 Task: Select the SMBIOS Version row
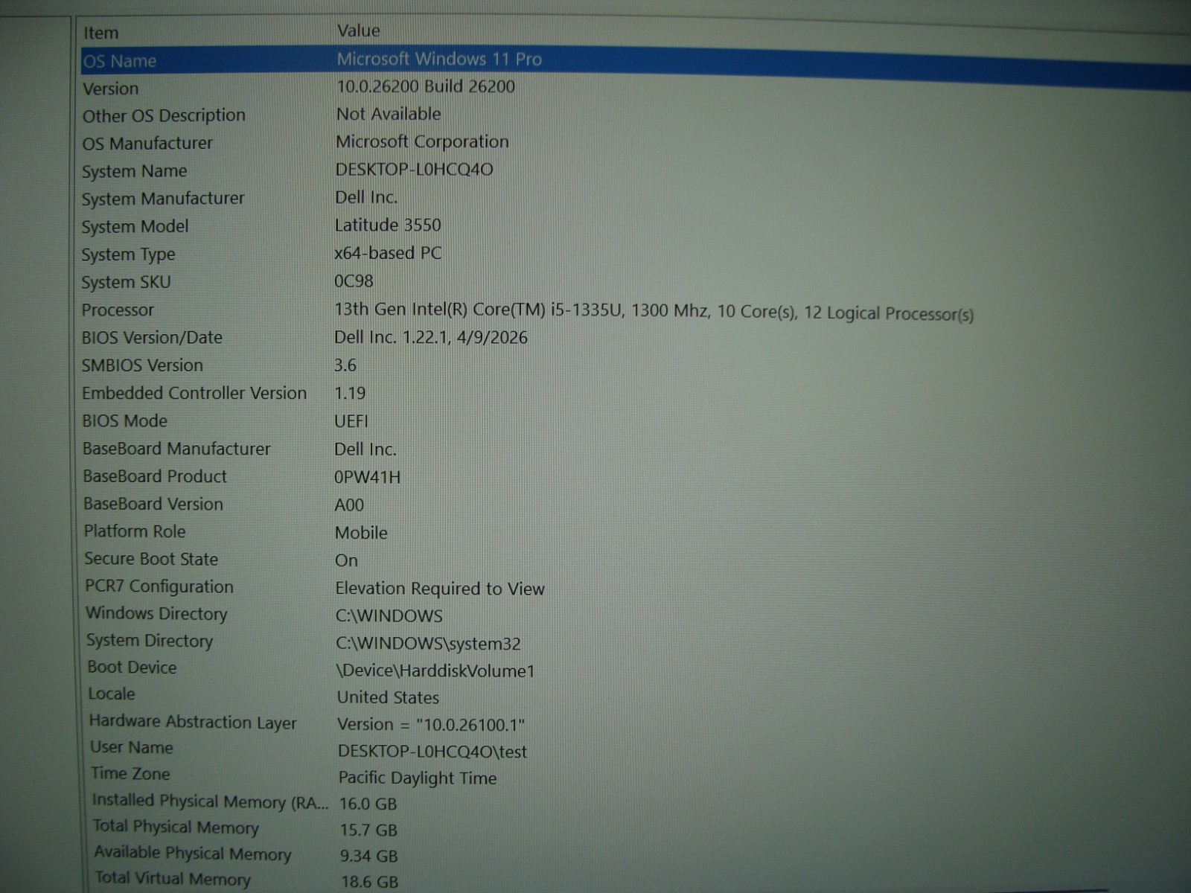[142, 365]
